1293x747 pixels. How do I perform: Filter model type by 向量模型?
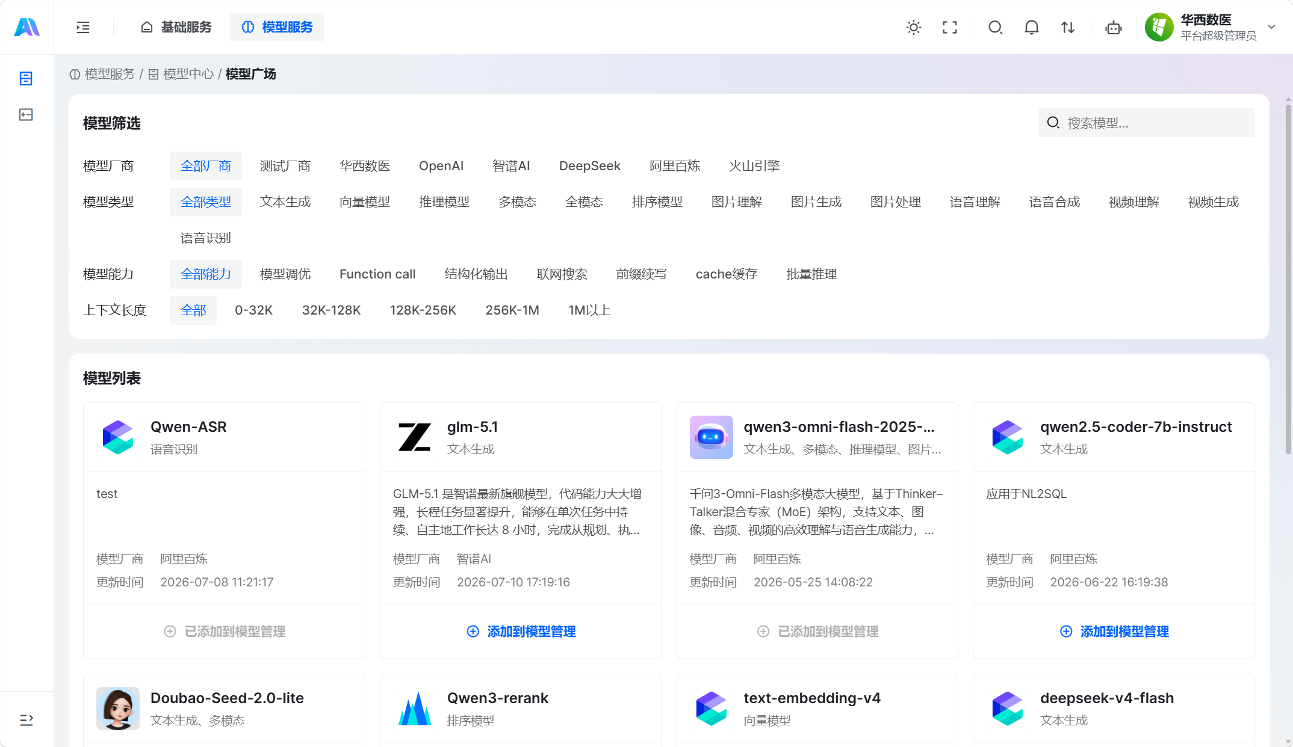tap(365, 202)
